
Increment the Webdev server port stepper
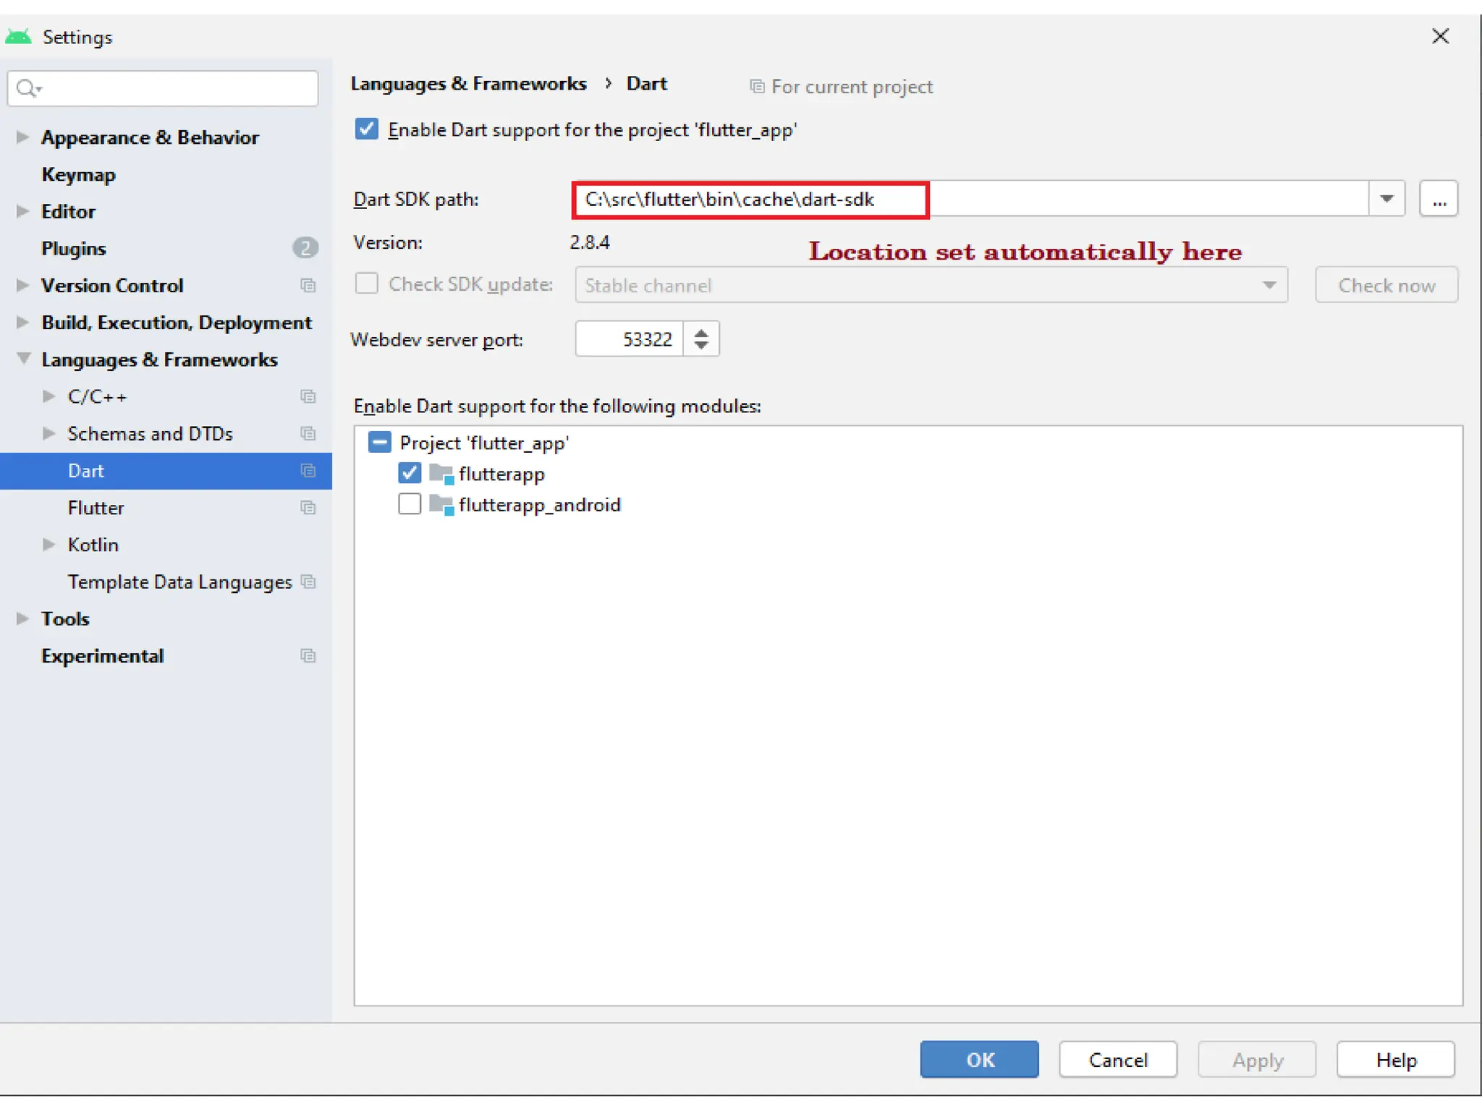[700, 333]
